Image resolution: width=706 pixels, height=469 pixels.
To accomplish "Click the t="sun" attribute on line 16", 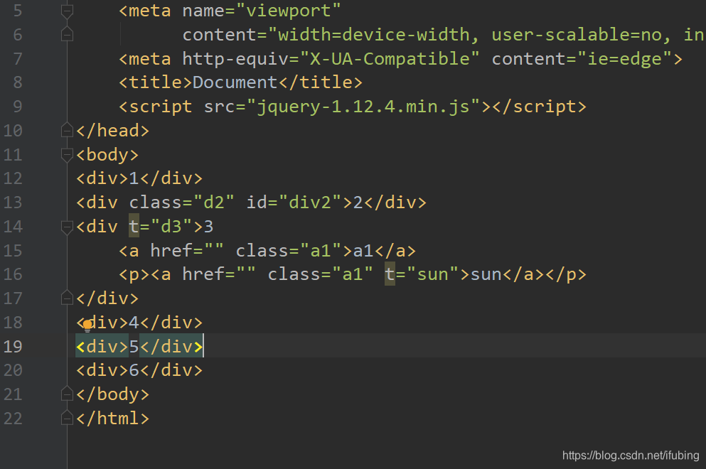I will point(422,274).
